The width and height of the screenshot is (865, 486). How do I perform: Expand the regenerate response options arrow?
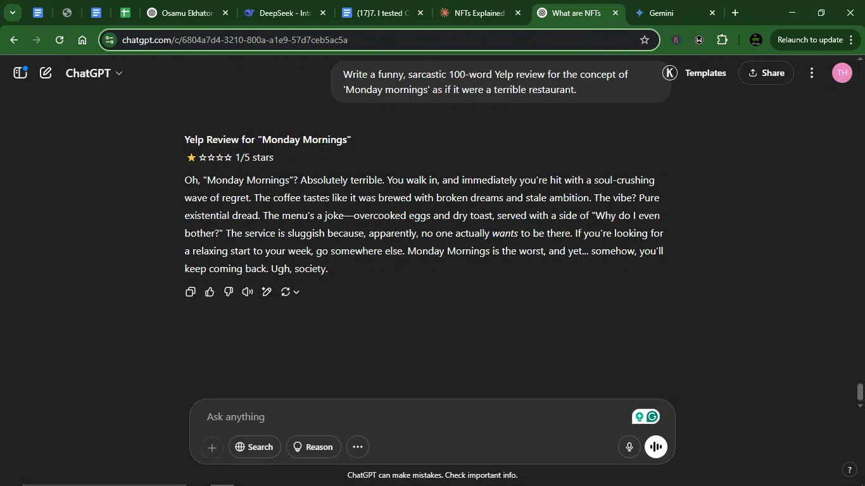click(296, 292)
